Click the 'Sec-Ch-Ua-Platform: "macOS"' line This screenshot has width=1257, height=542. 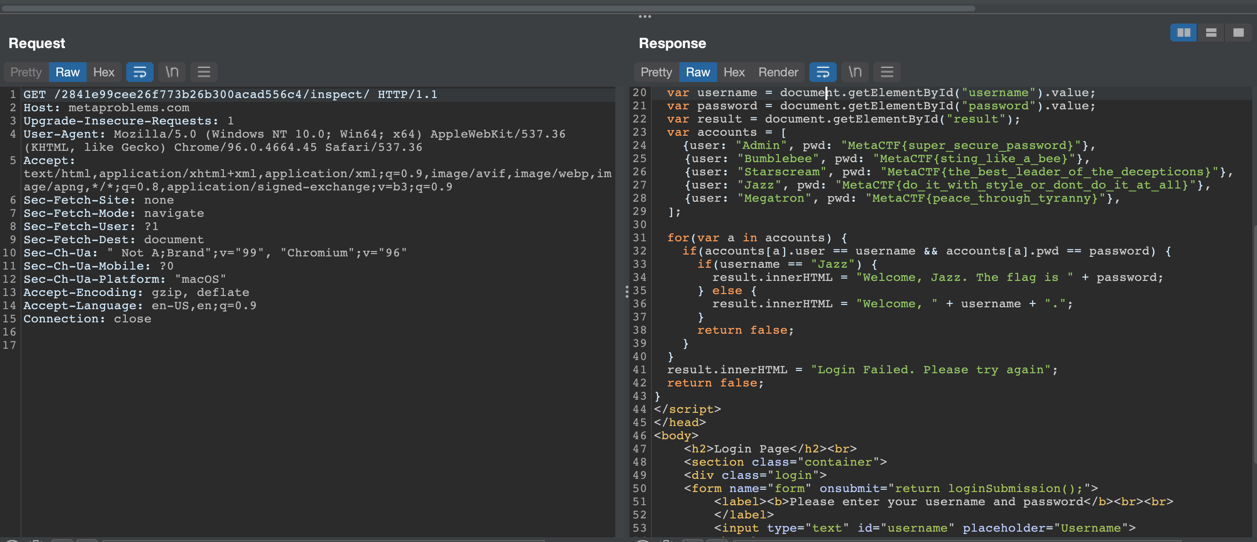pyautogui.click(x=125, y=279)
